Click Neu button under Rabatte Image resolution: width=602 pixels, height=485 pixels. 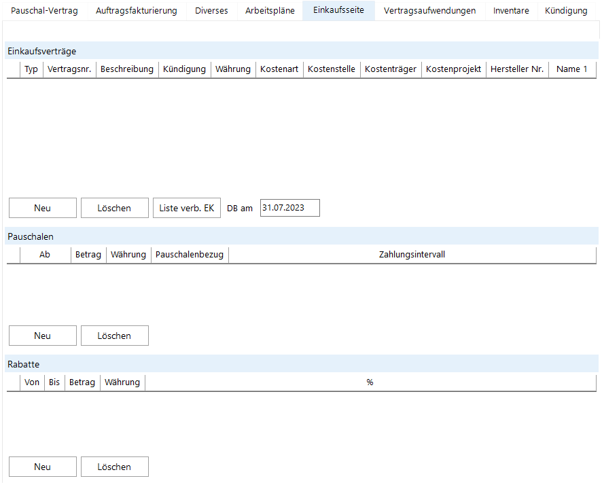pyautogui.click(x=43, y=467)
